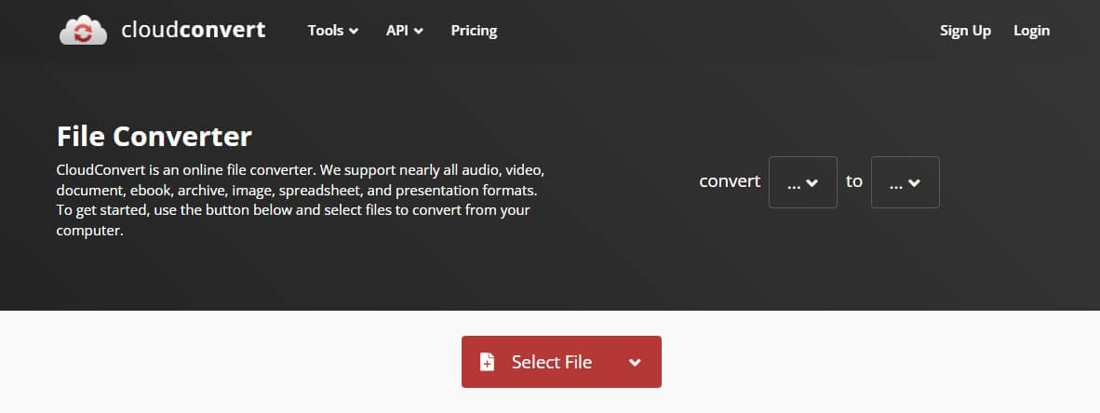Screen dimensions: 1100x413
Task: Open the API menu
Action: [x=404, y=31]
